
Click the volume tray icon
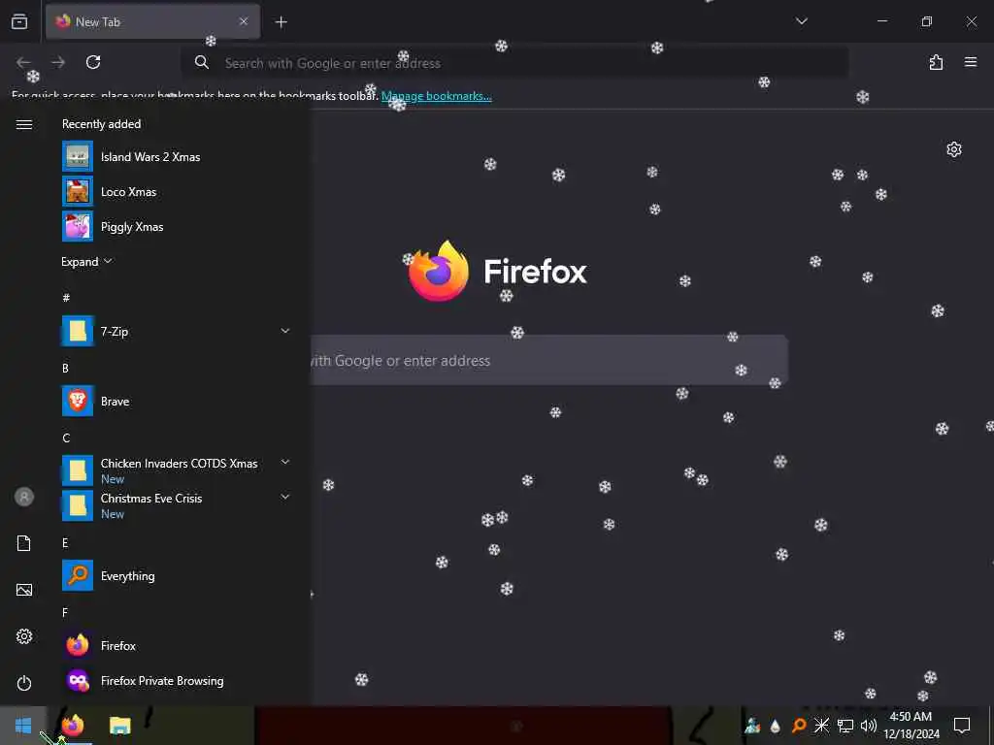[869, 726]
